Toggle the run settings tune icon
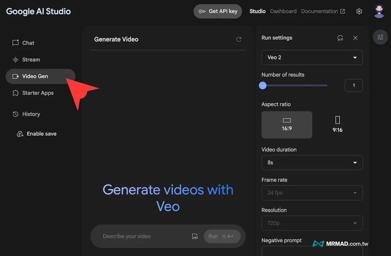 pyautogui.click(x=380, y=37)
